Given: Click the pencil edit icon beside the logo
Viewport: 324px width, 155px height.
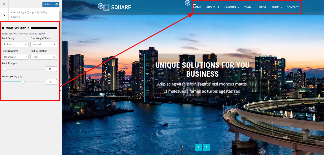Looking at the screenshot, I should click(100, 6).
